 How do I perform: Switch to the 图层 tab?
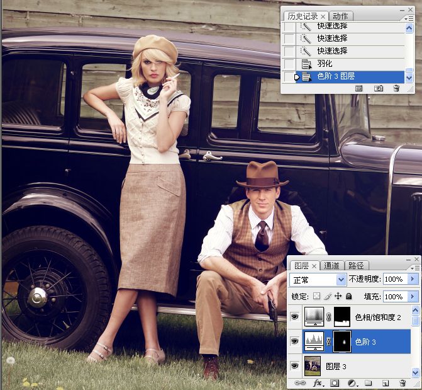pos(301,266)
